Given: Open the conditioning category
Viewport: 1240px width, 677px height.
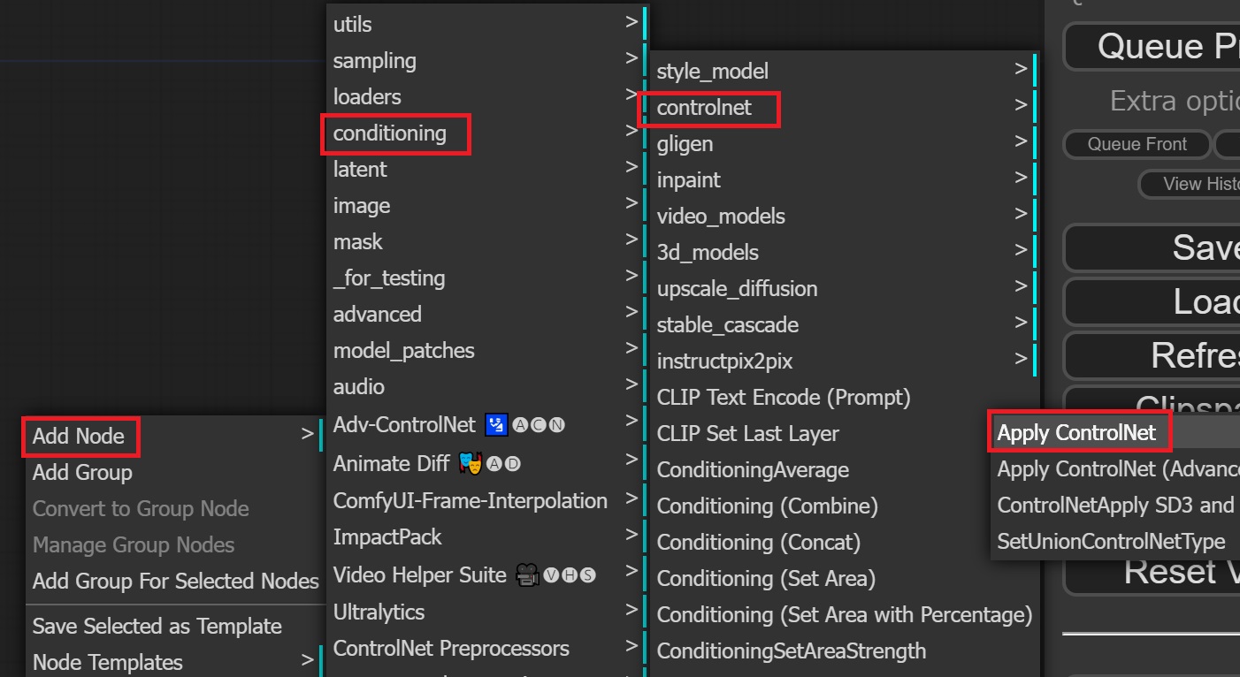Looking at the screenshot, I should 394,133.
